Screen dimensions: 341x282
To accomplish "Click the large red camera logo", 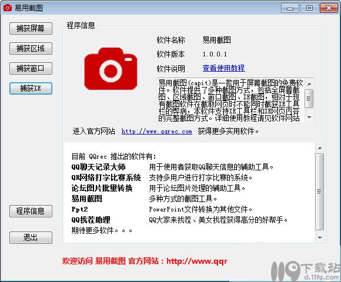I will coord(111,69).
